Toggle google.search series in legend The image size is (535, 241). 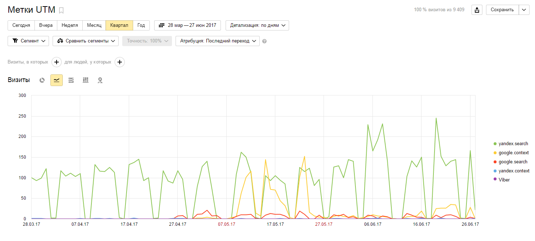[x=511, y=162]
